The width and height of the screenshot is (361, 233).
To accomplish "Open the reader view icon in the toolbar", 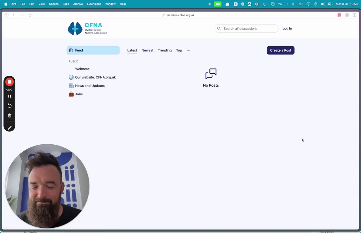I will [347, 15].
